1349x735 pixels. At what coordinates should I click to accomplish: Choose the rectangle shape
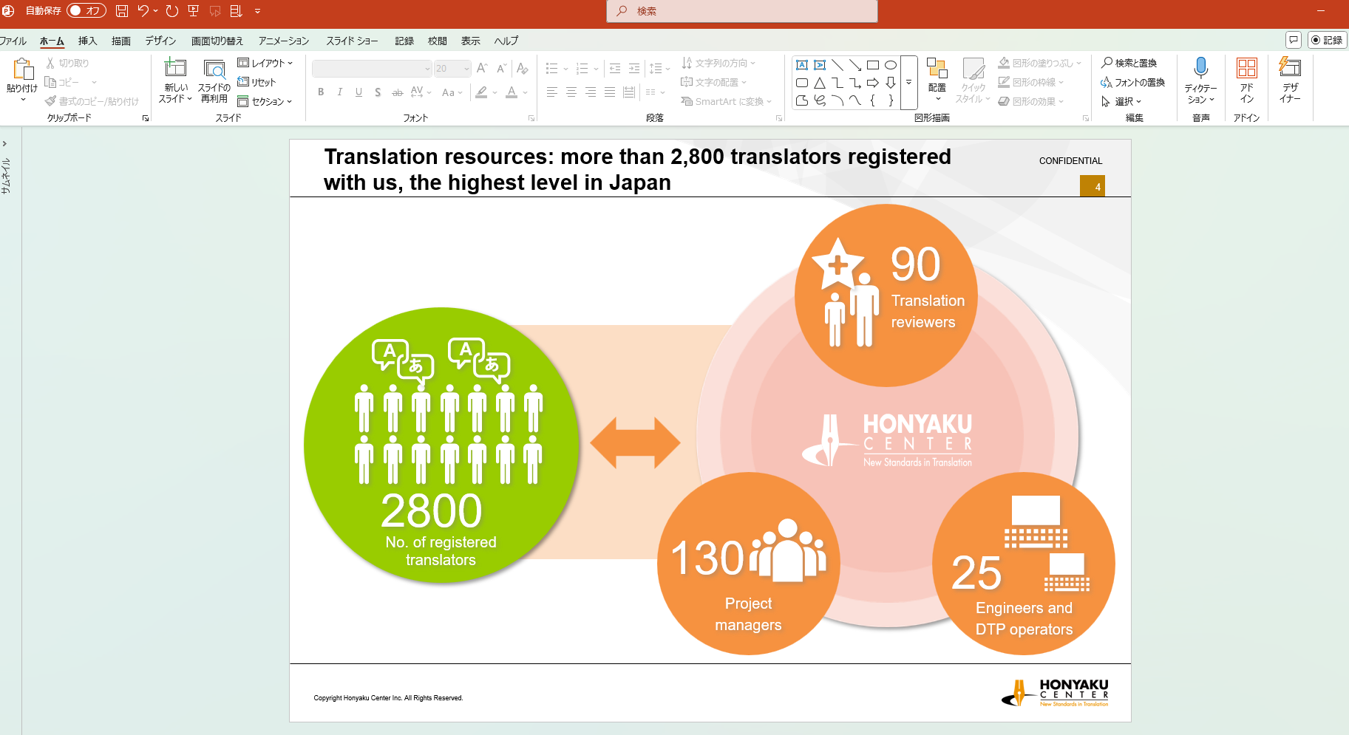(873, 65)
